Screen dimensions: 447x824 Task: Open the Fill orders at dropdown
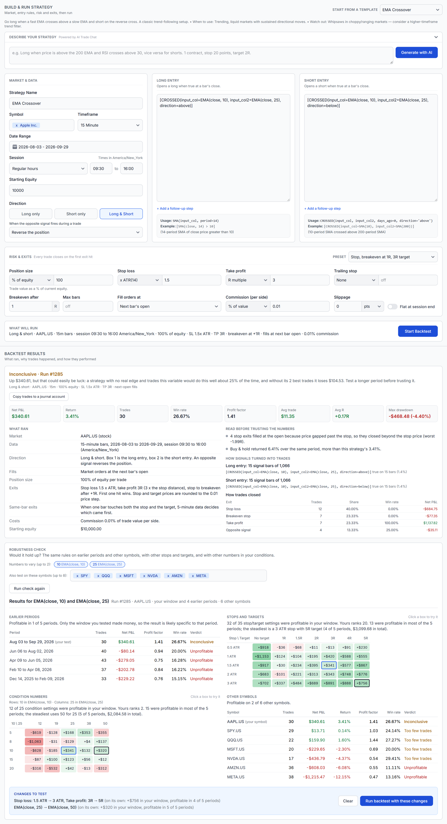169,306
